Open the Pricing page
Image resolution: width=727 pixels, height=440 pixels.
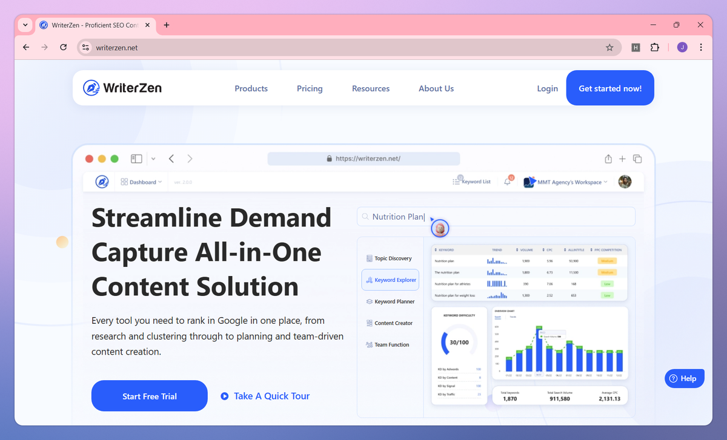click(310, 88)
